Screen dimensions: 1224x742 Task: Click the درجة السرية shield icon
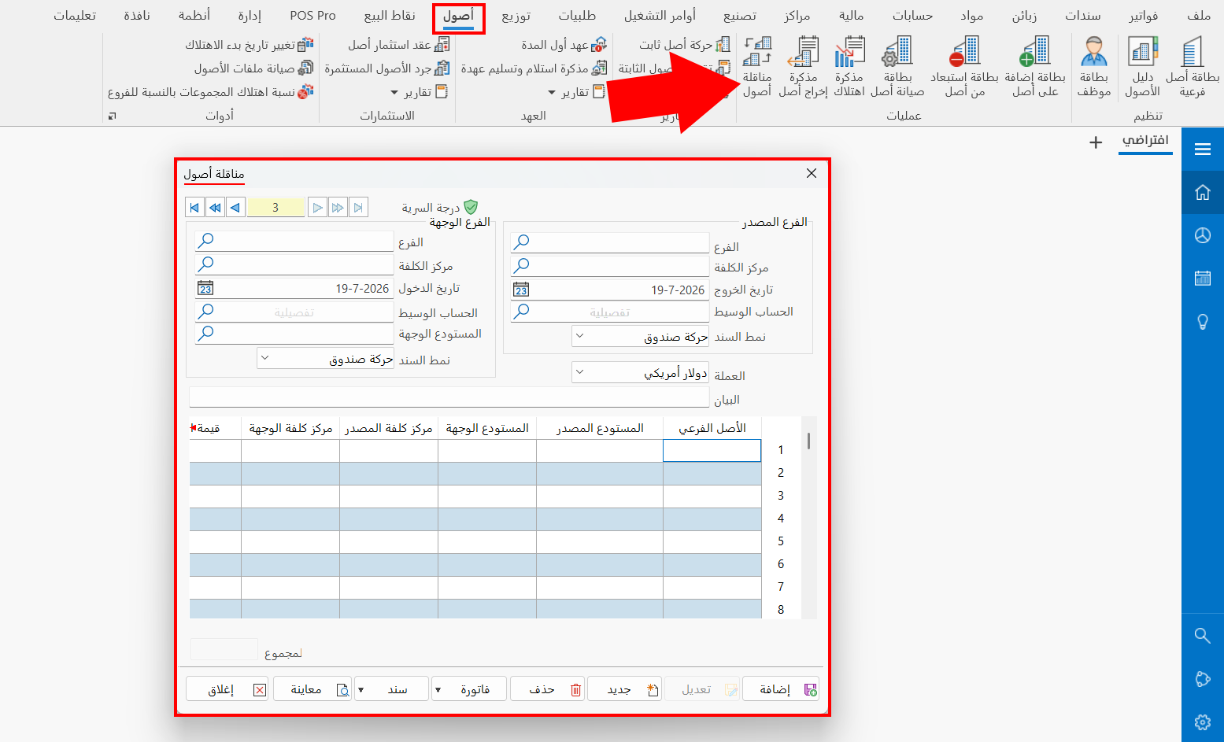click(x=471, y=207)
